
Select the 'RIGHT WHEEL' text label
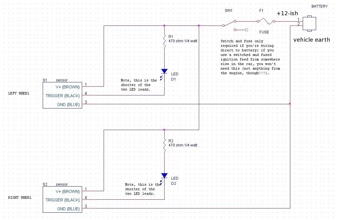[20, 198]
